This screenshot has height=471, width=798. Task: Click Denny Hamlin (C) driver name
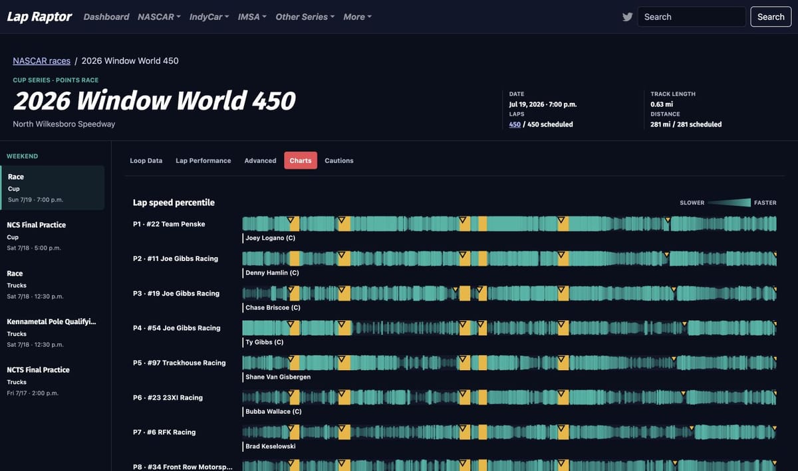(273, 273)
